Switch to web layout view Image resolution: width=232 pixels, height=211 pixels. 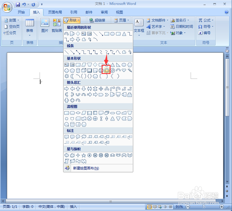tap(160, 207)
